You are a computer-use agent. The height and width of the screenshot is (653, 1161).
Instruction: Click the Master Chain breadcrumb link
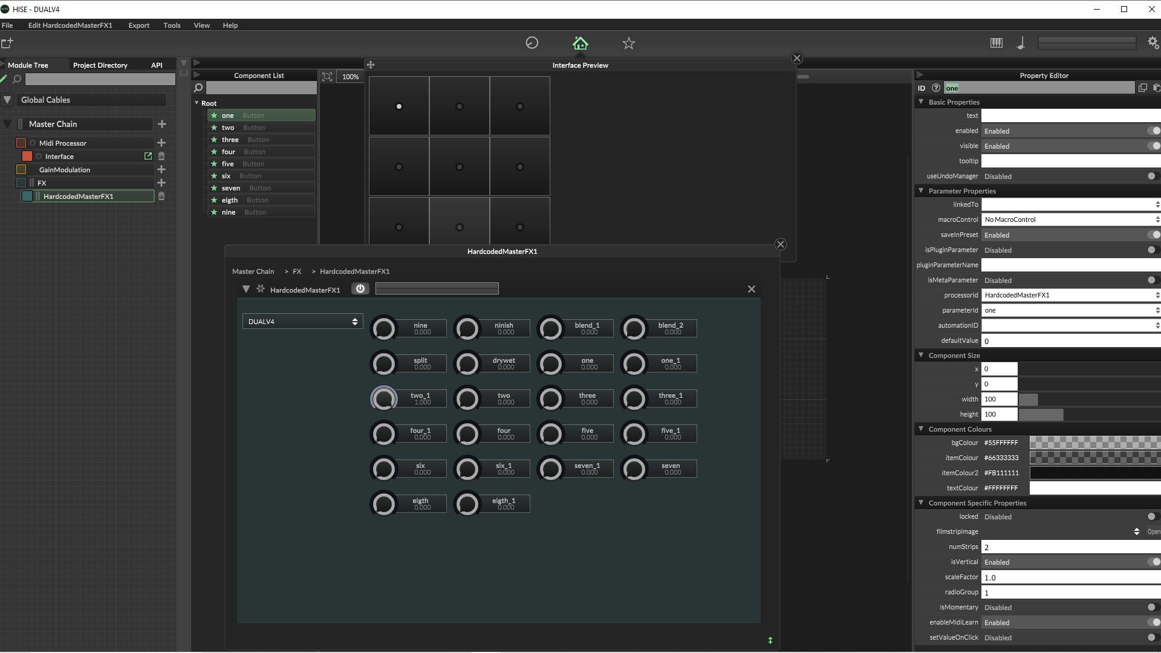(253, 271)
